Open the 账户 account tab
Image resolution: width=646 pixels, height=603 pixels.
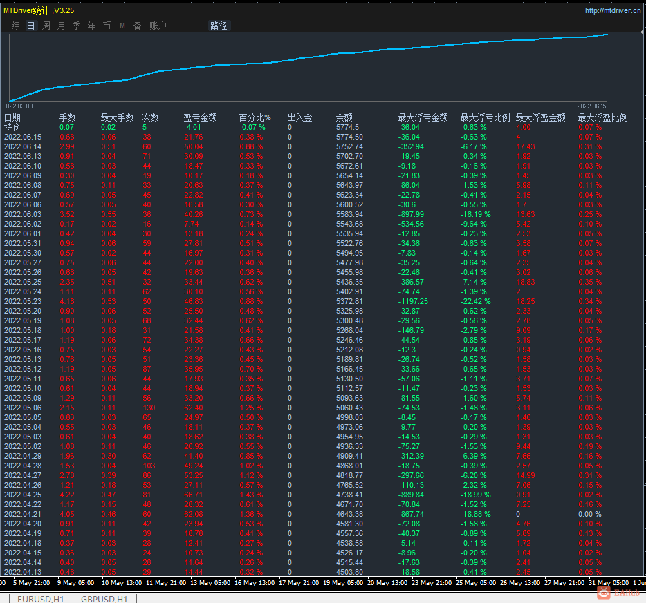158,26
